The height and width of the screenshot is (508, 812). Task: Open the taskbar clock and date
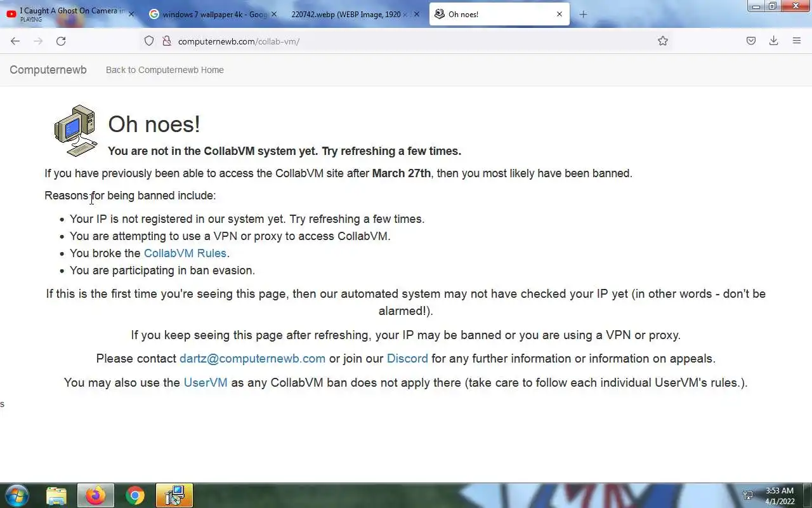[780, 496]
